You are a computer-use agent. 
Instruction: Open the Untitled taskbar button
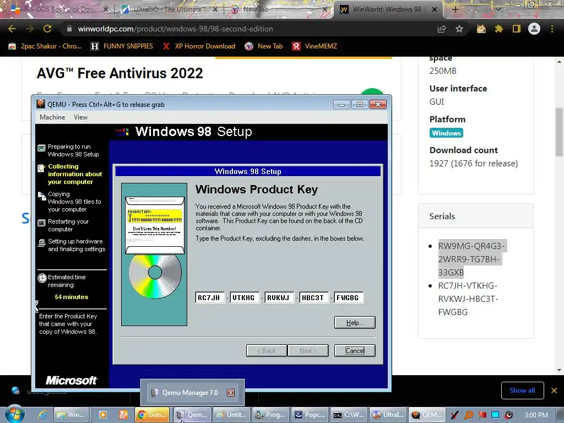pyautogui.click(x=231, y=415)
